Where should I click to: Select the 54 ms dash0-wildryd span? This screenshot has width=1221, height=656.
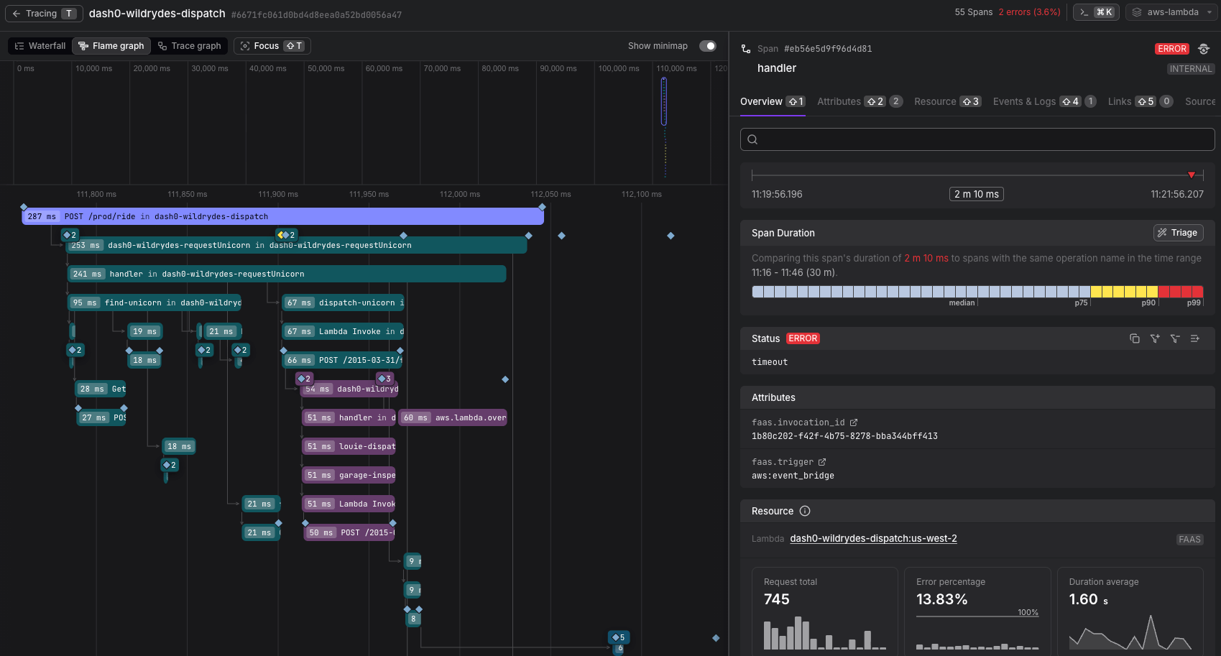351,389
